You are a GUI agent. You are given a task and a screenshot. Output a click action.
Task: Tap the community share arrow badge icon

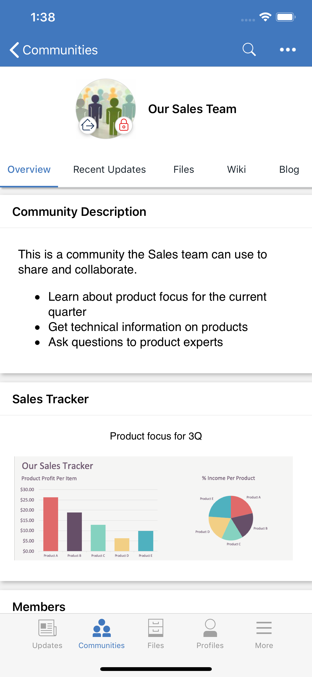coord(88,125)
